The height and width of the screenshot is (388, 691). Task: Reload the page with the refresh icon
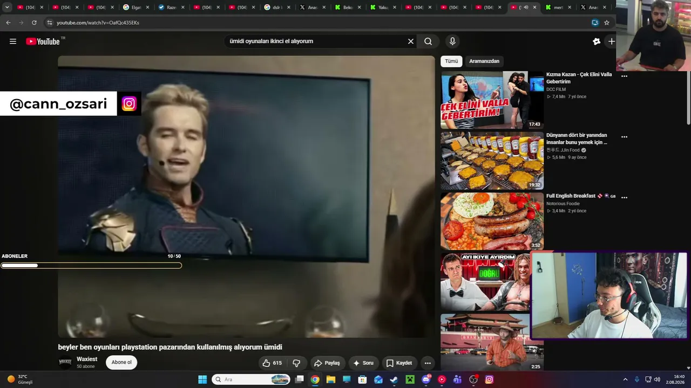pyautogui.click(x=34, y=23)
